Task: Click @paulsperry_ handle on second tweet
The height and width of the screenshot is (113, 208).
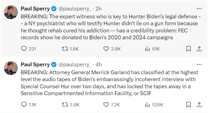Action: point(75,65)
